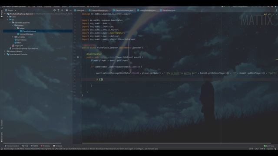Image resolution: width=278 pixels, height=156 pixels.
Task: Expand Scratches and Consoles node
Action: (x=5, y=54)
